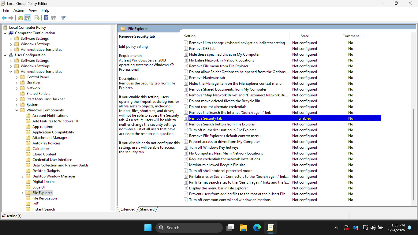Expand the Desktop Window Manager node
418x235 pixels.
click(23, 177)
